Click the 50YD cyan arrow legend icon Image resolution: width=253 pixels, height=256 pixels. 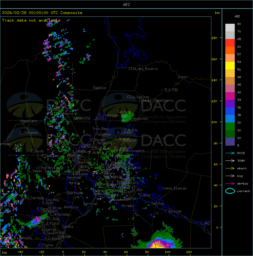tap(230, 153)
